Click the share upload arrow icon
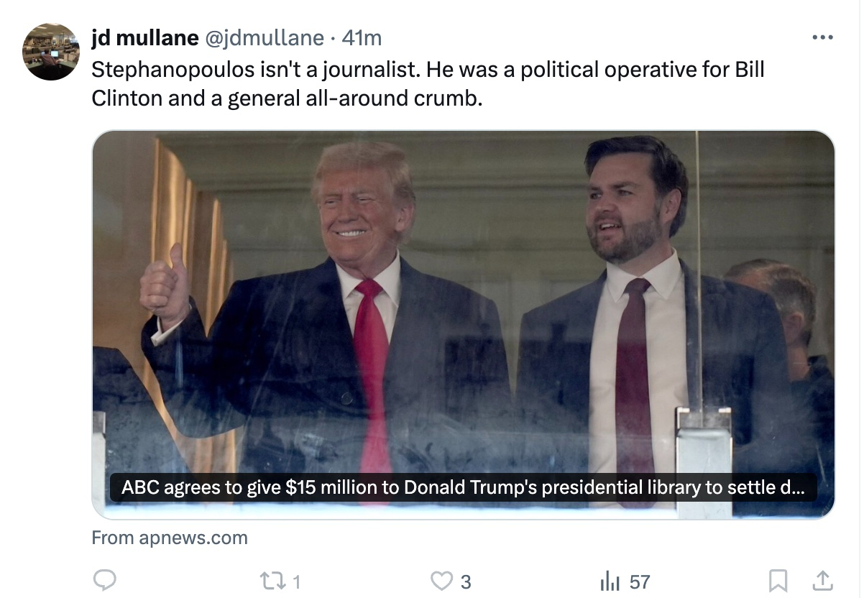This screenshot has width=864, height=598. (x=822, y=580)
